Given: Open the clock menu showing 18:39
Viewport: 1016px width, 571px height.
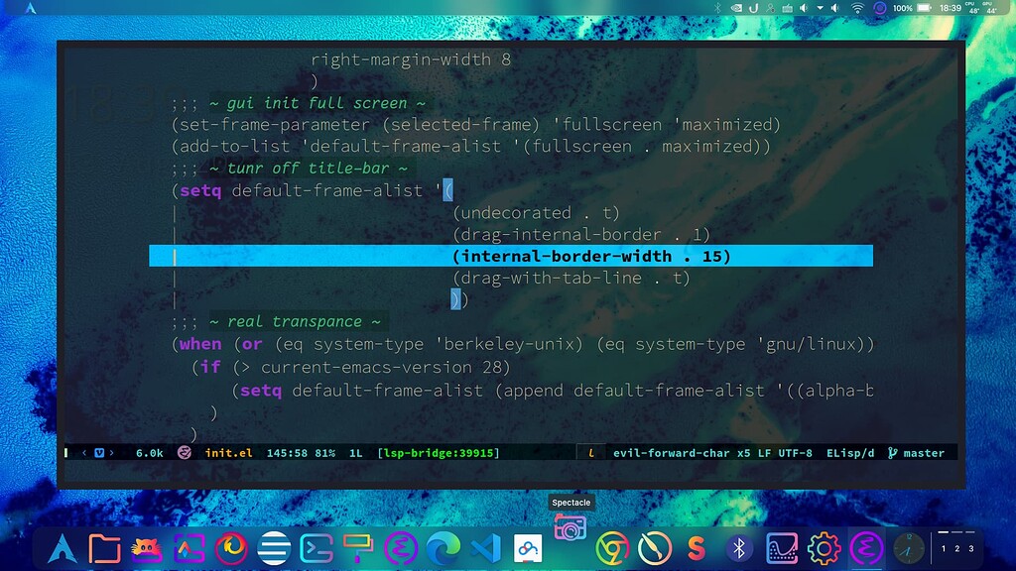Looking at the screenshot, I should point(951,9).
